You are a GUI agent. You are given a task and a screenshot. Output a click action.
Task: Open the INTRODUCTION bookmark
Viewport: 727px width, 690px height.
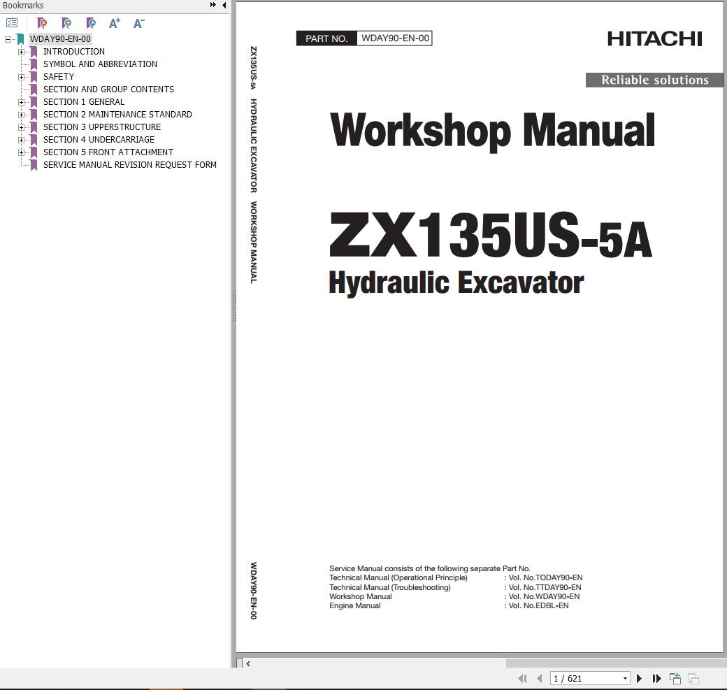[73, 52]
